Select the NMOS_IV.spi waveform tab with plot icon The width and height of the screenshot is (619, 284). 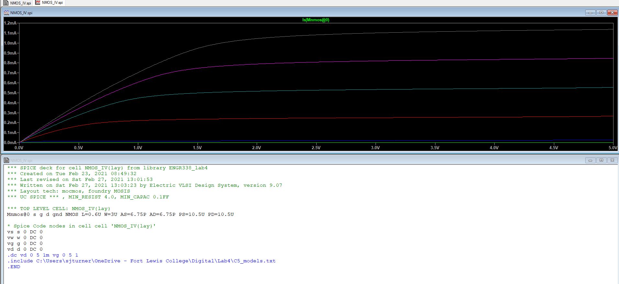50,3
